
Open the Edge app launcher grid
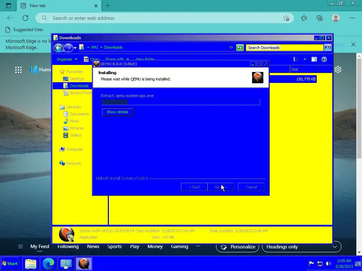18,70
